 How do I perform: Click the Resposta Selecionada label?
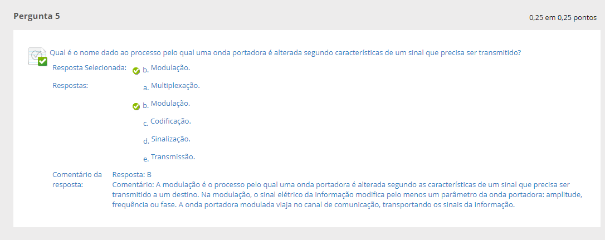[89, 68]
